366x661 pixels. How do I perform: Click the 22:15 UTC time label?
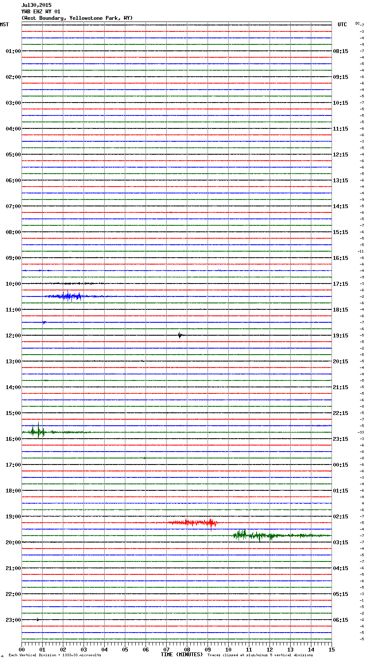(341, 413)
